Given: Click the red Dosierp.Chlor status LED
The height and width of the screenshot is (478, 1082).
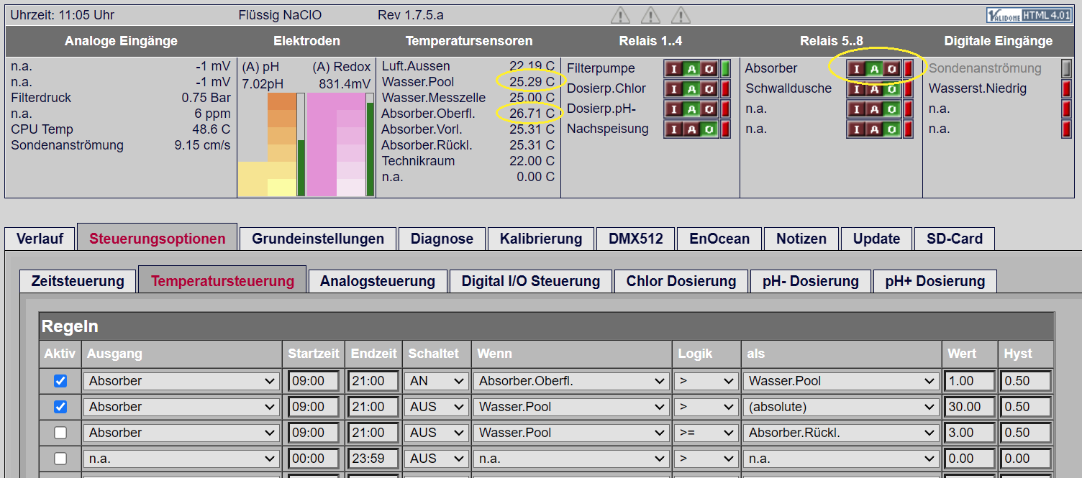Looking at the screenshot, I should (x=725, y=88).
